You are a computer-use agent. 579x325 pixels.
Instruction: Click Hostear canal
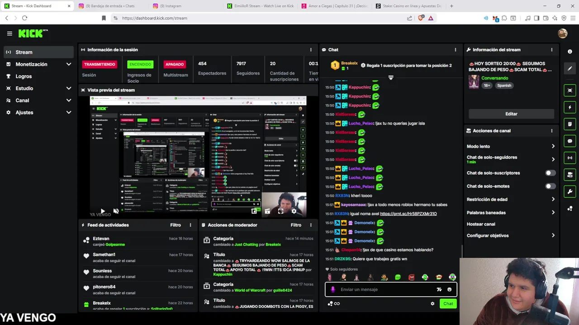(x=481, y=224)
